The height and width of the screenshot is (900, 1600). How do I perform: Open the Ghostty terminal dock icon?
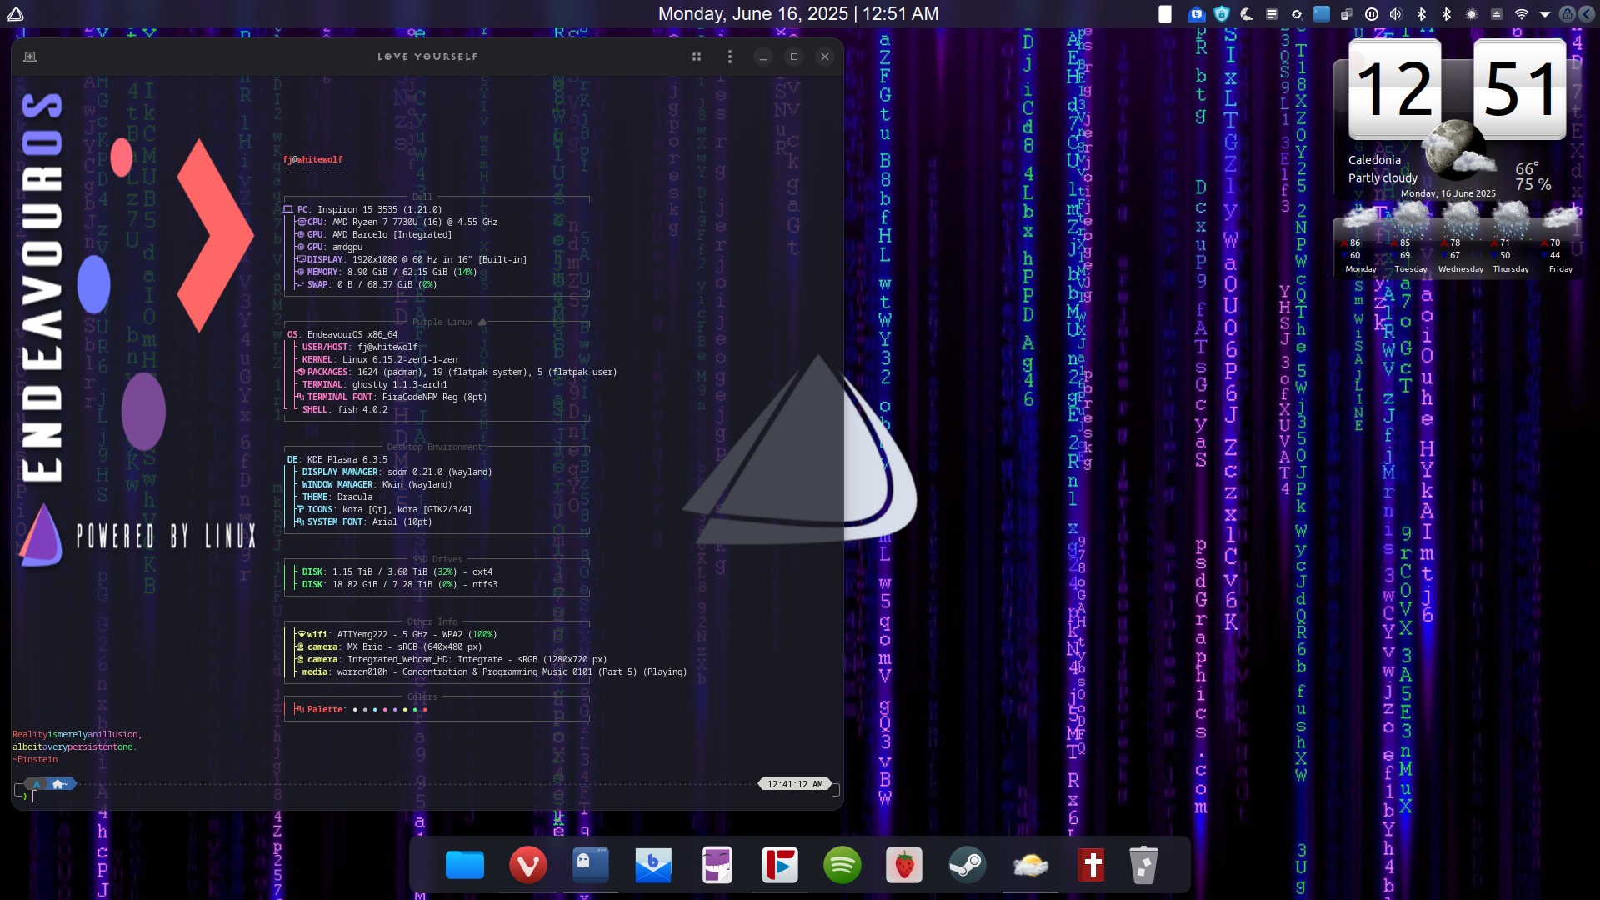(591, 865)
